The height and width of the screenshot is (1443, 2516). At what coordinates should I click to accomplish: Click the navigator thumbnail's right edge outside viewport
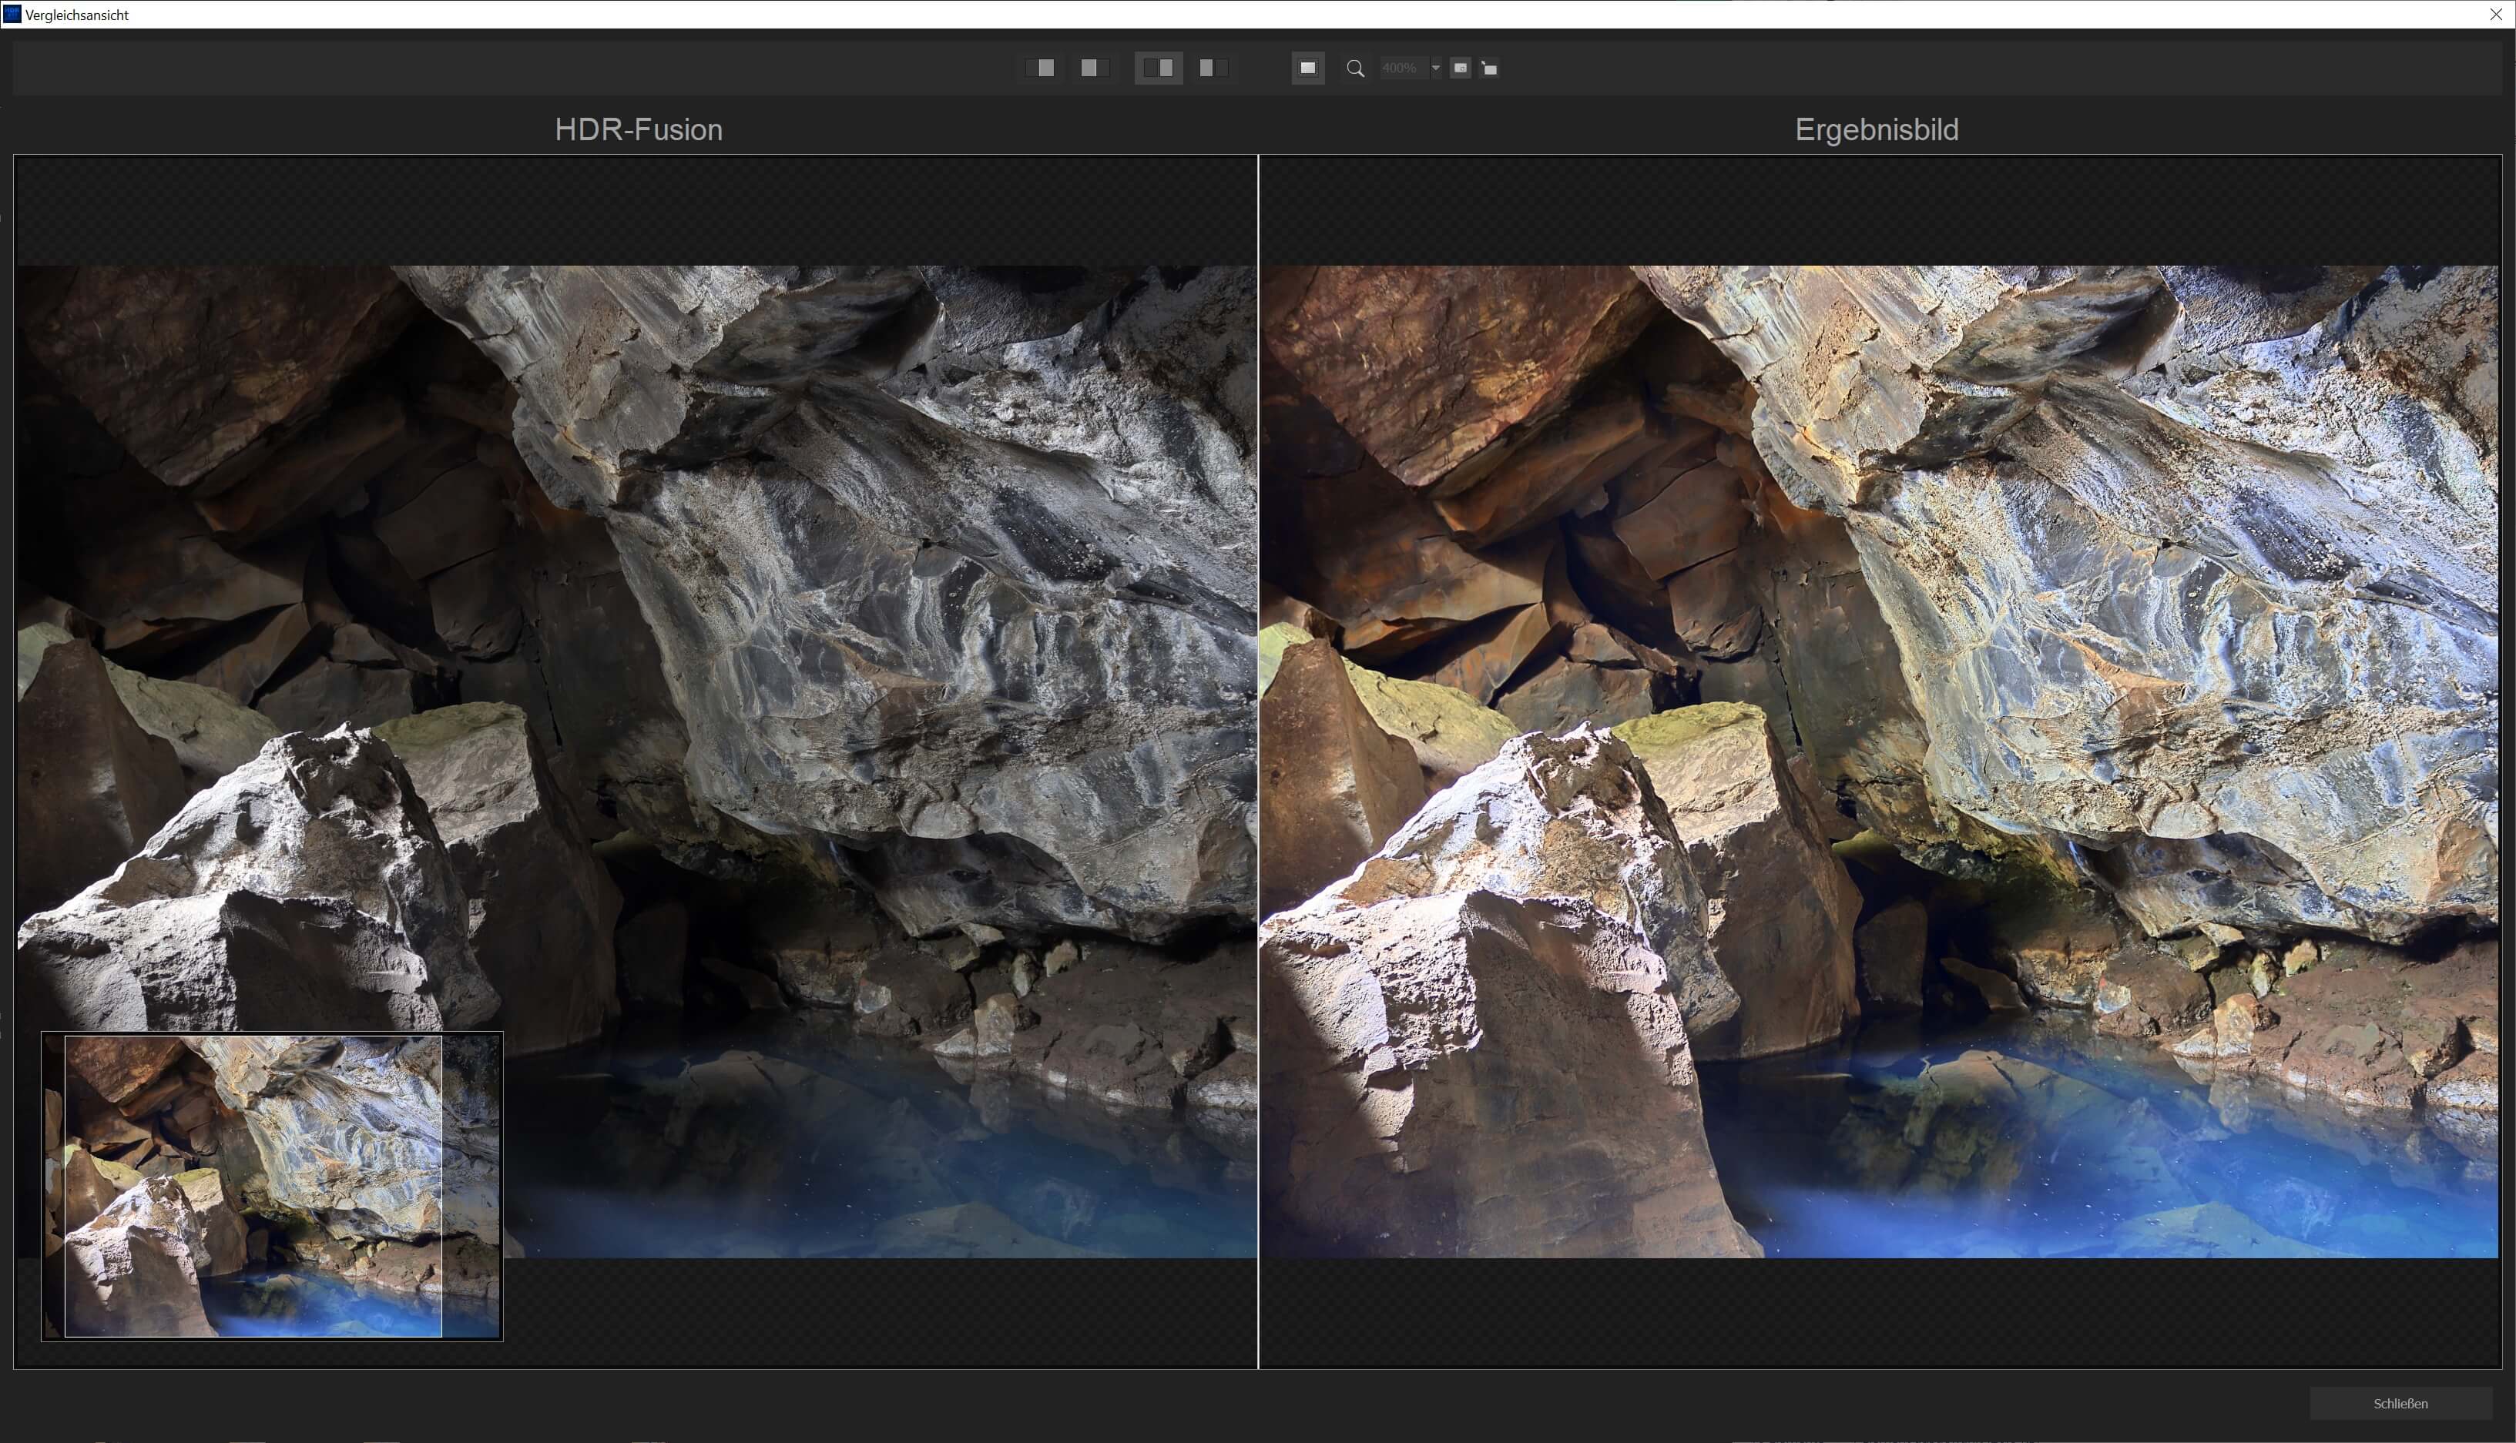click(x=471, y=1185)
